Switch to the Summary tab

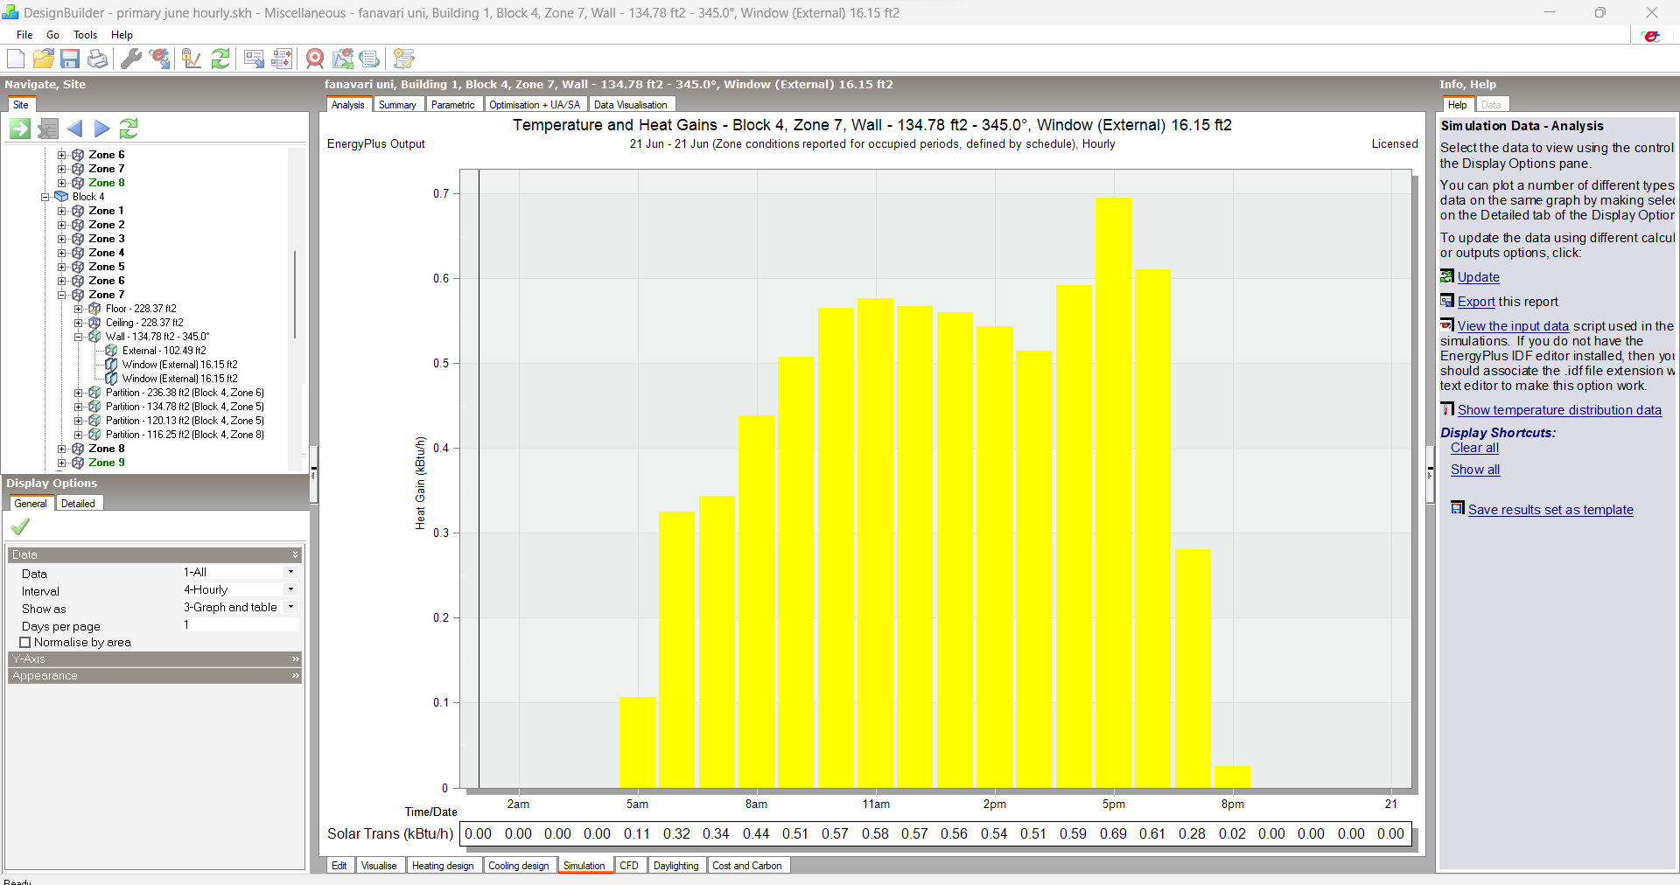(x=397, y=105)
